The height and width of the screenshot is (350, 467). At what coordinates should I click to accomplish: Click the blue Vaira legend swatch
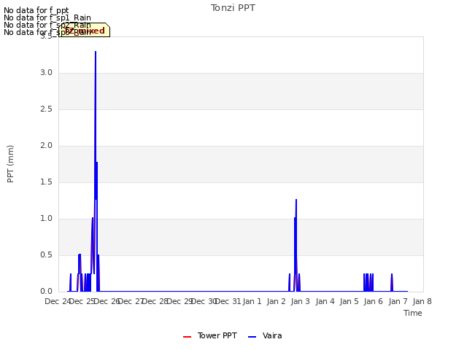coord(252,337)
